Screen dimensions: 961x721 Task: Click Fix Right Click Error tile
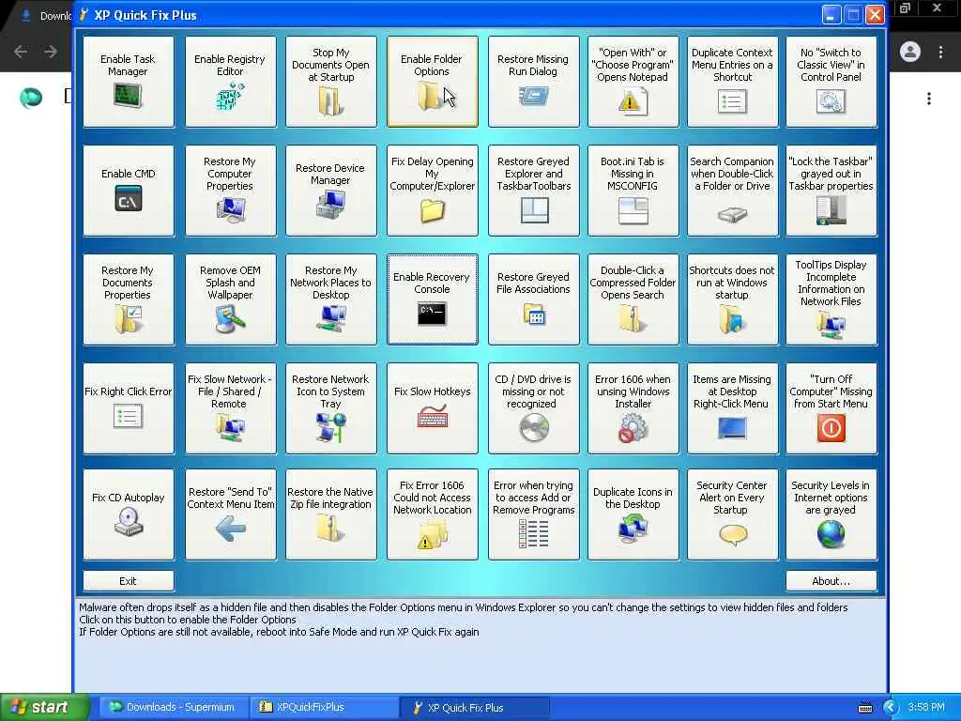129,408
